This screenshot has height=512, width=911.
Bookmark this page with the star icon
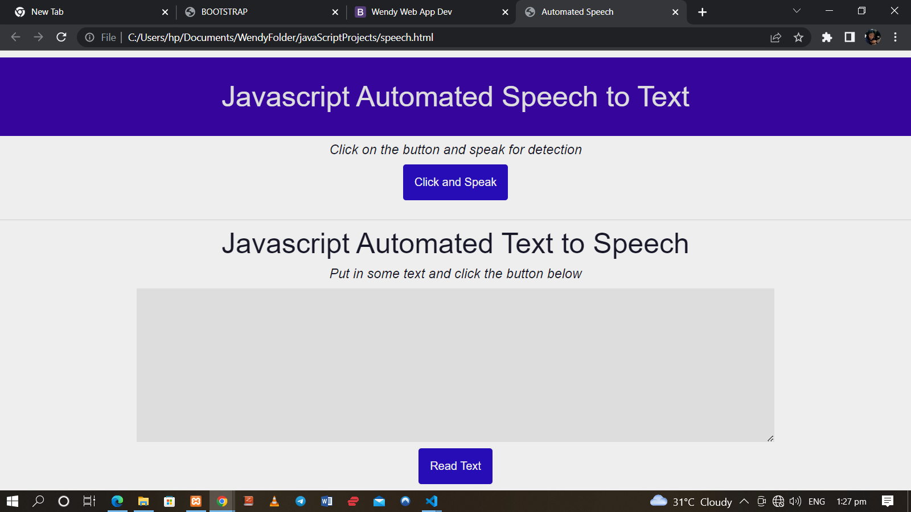(x=798, y=38)
